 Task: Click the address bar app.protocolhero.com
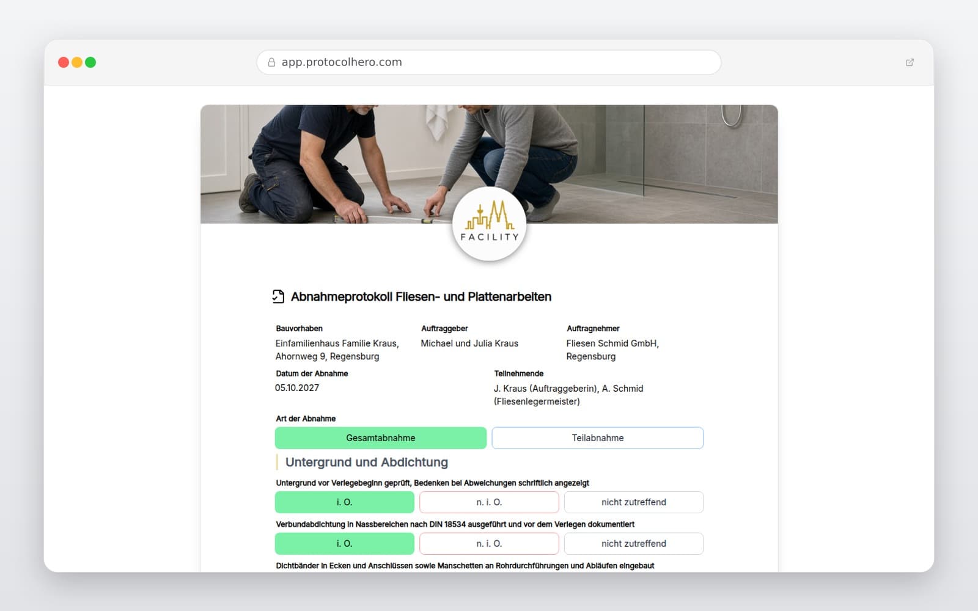pyautogui.click(x=489, y=62)
